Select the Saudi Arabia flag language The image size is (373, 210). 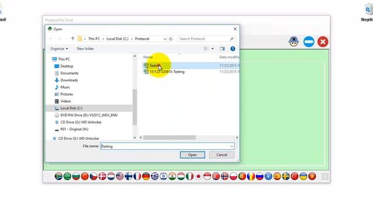68,176
